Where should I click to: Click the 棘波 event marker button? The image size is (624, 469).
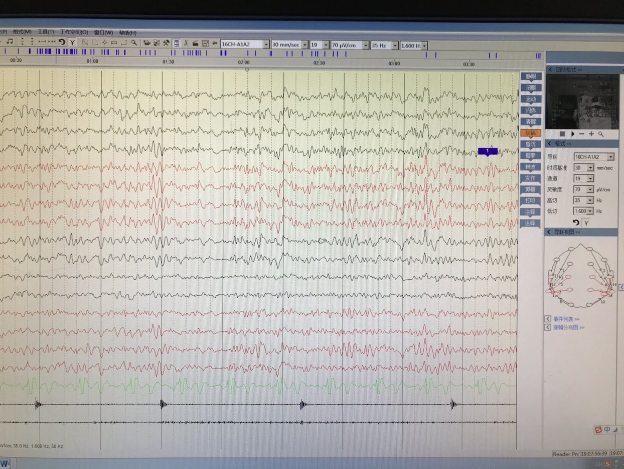tap(531, 167)
